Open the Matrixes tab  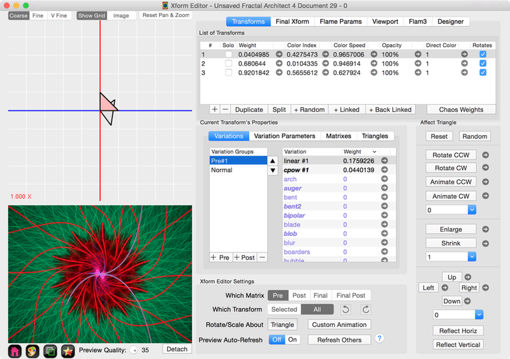tap(339, 136)
